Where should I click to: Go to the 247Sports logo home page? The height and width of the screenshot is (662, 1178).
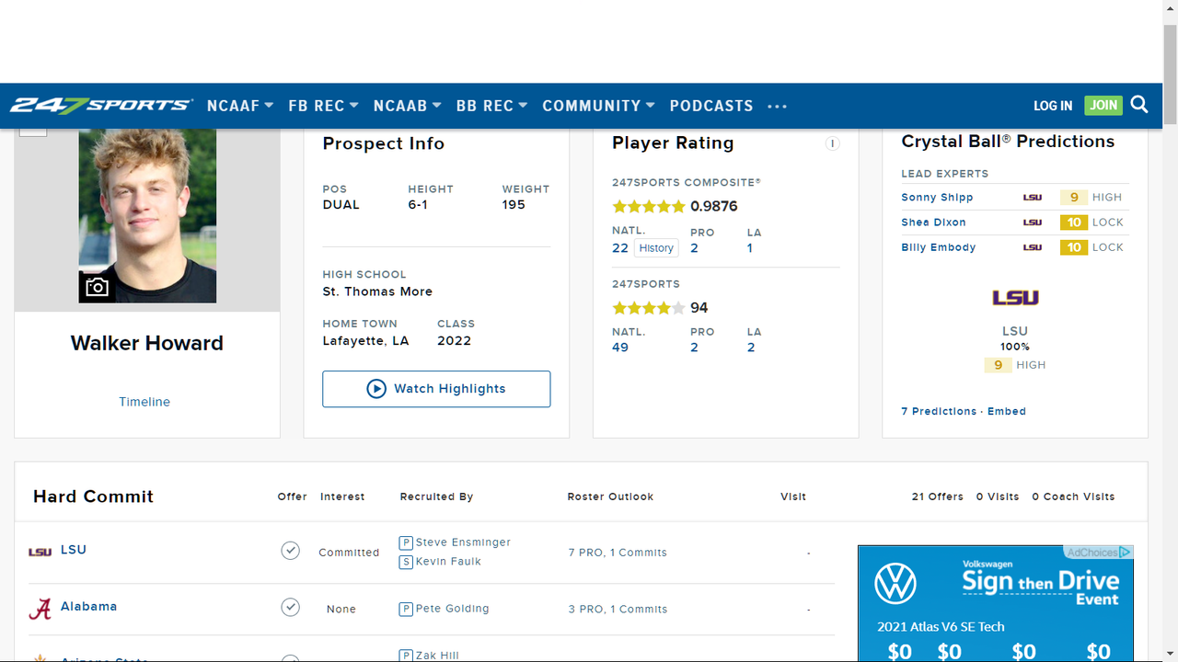tap(101, 106)
